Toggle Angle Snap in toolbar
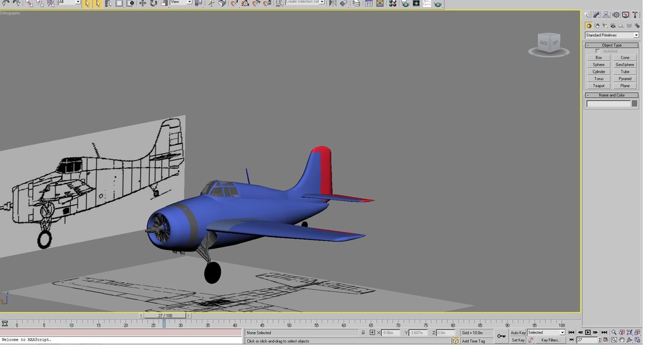Image resolution: width=645 pixels, height=362 pixels. coord(244,3)
